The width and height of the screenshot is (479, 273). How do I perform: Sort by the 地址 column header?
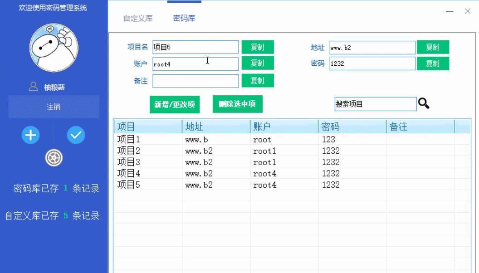(x=216, y=127)
